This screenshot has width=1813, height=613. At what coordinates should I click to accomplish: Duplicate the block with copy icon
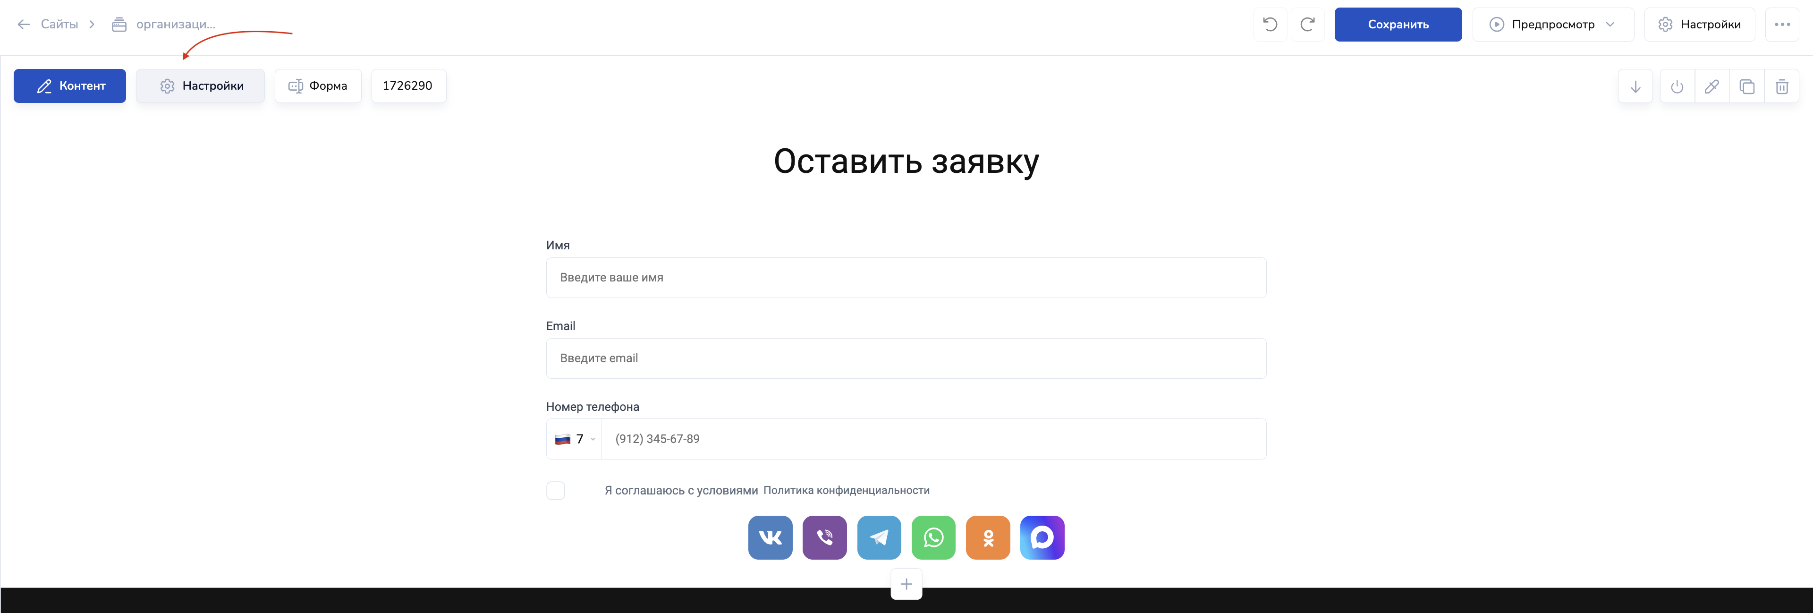tap(1747, 86)
